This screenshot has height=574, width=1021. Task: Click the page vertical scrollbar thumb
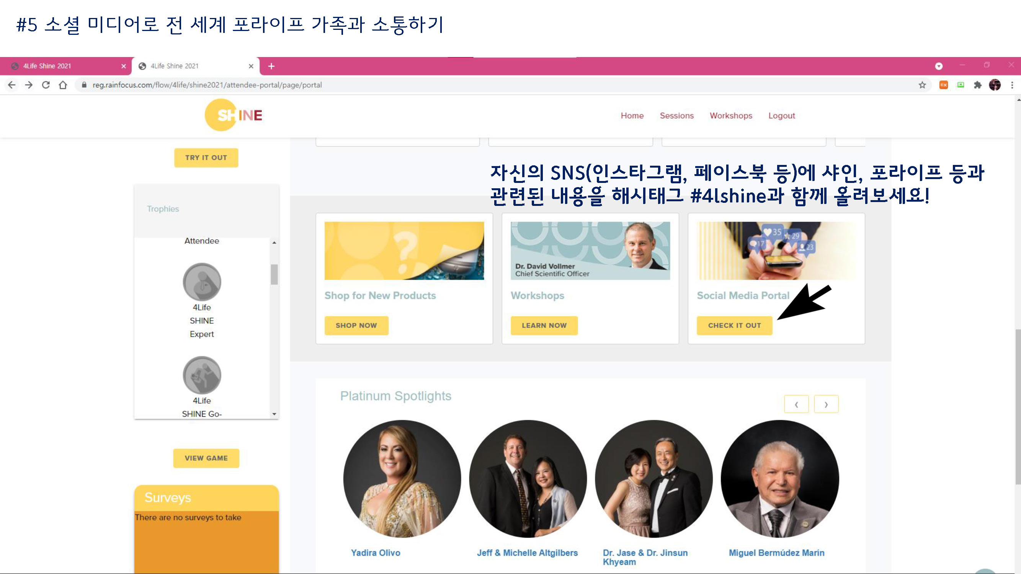tap(1018, 406)
